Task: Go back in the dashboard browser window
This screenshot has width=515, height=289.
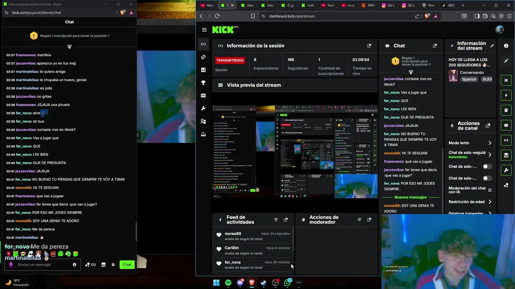Action: coord(201,16)
